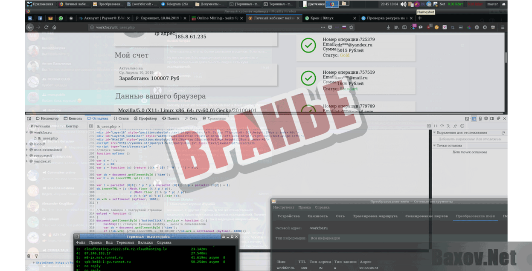Image resolution: width=532 pixels, height=271 pixels.
Task: Close the Кран | Bitnyx tab
Action: [x=355, y=18]
